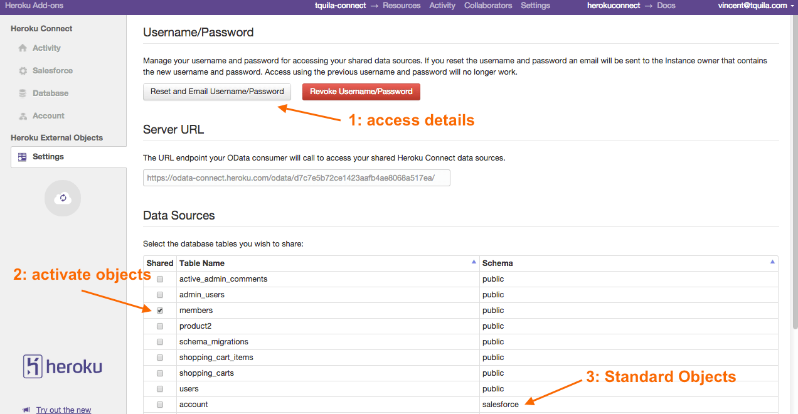Screen dimensions: 798x414
Task: Click the page vertical scrollbar
Action: pos(794,169)
